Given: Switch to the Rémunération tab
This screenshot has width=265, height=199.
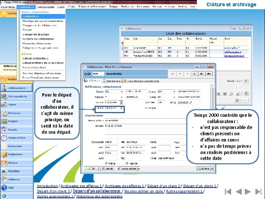Looking at the screenshot, I should pos(112,81).
